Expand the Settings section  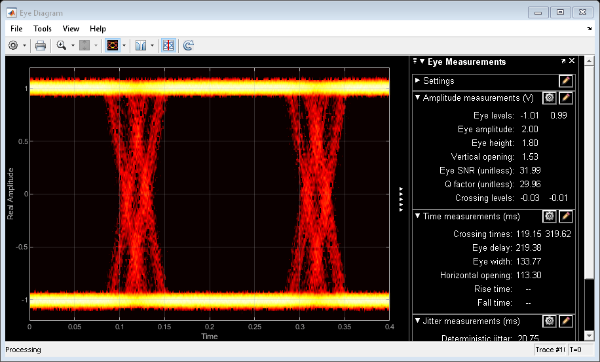tap(418, 81)
